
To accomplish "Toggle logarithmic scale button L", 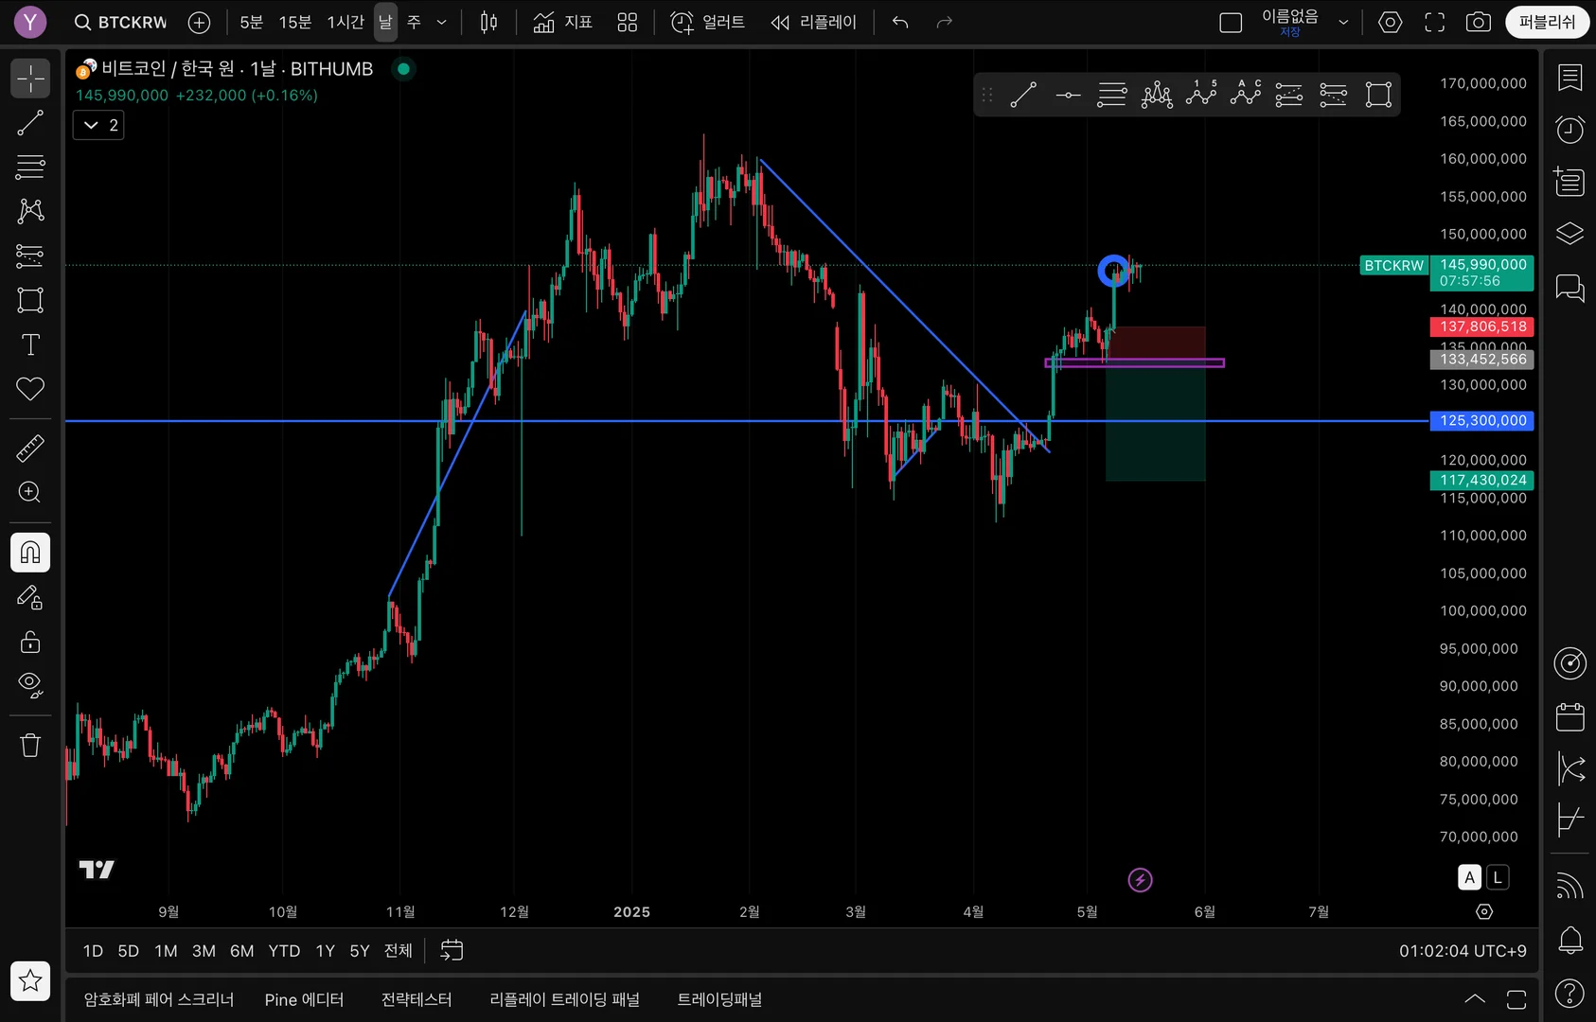I will coord(1498,877).
